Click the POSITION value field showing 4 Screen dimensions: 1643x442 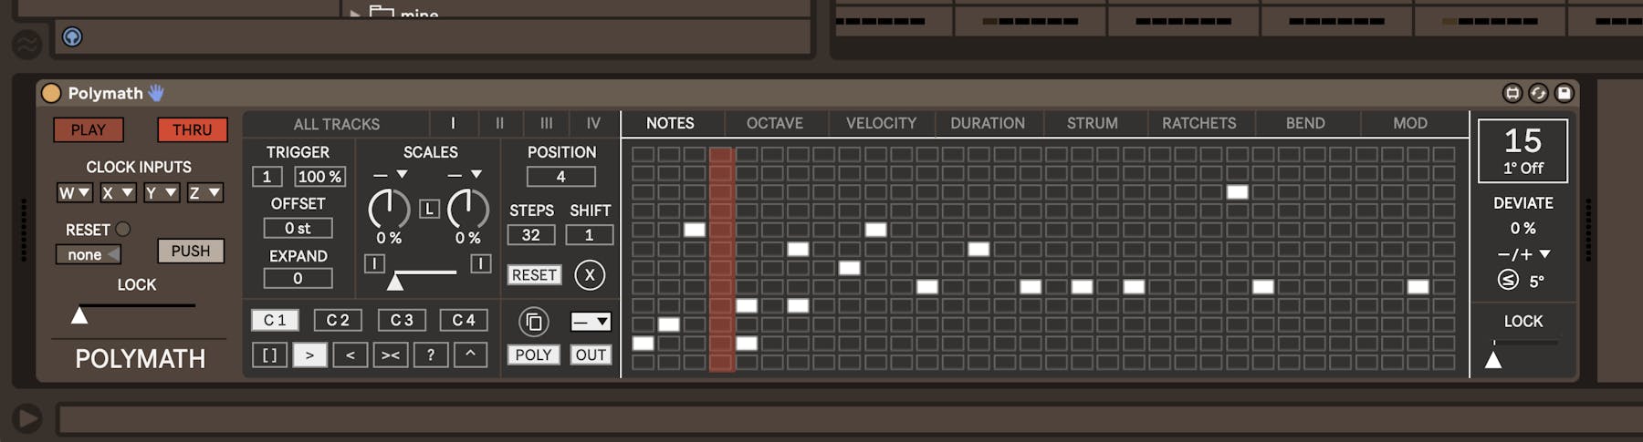(x=560, y=177)
